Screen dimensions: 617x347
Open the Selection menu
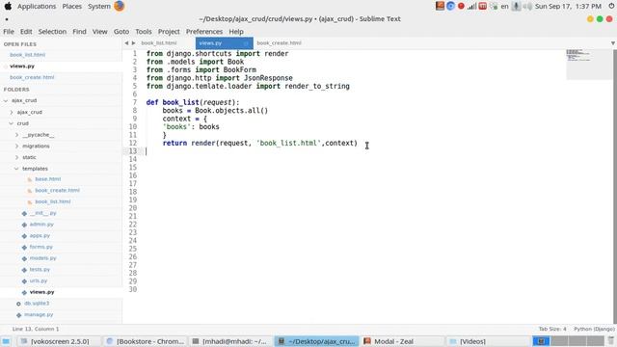52,32
